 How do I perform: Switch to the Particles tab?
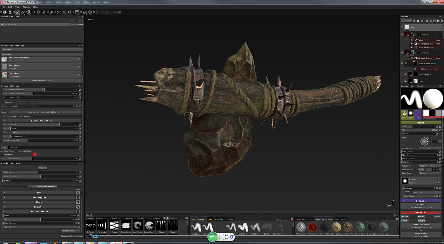219,219
